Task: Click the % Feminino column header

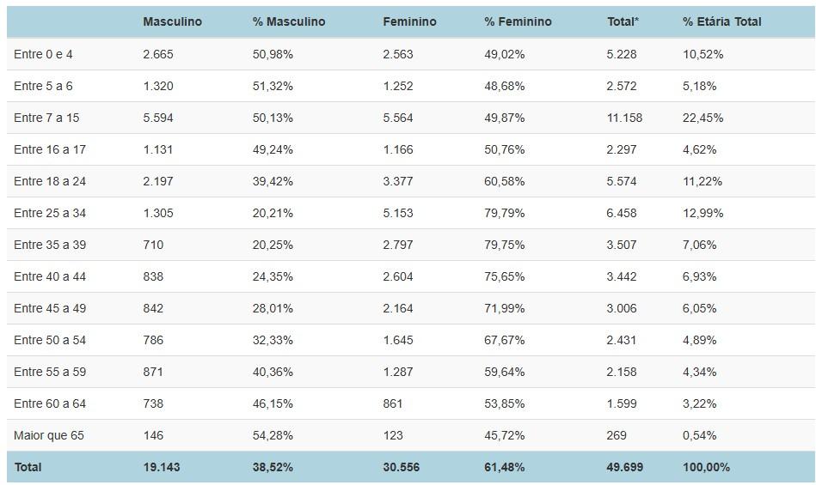Action: tap(518, 21)
